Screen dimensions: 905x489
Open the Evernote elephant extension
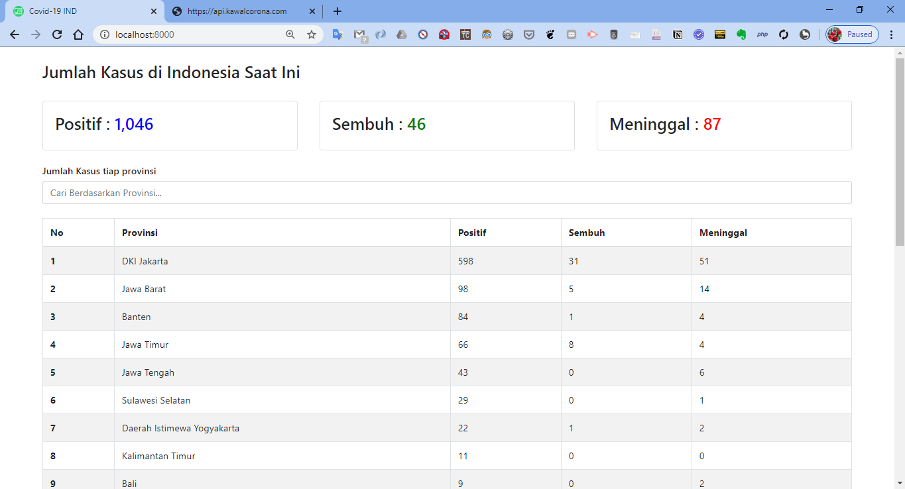pyautogui.click(x=741, y=34)
